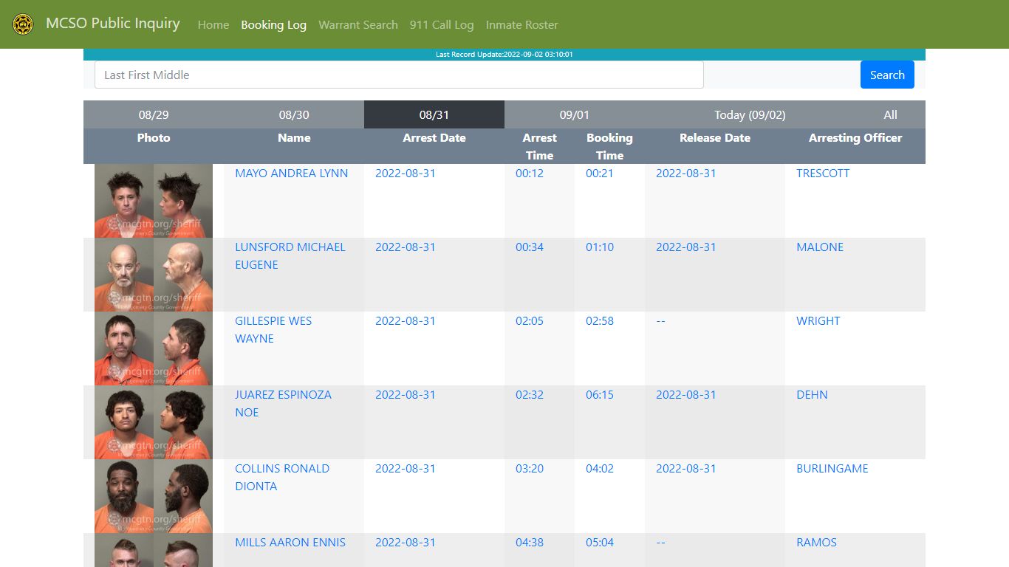Viewport: 1009px width, 567px height.
Task: Open MILLS AARON ENNIS booking record
Action: coord(290,542)
